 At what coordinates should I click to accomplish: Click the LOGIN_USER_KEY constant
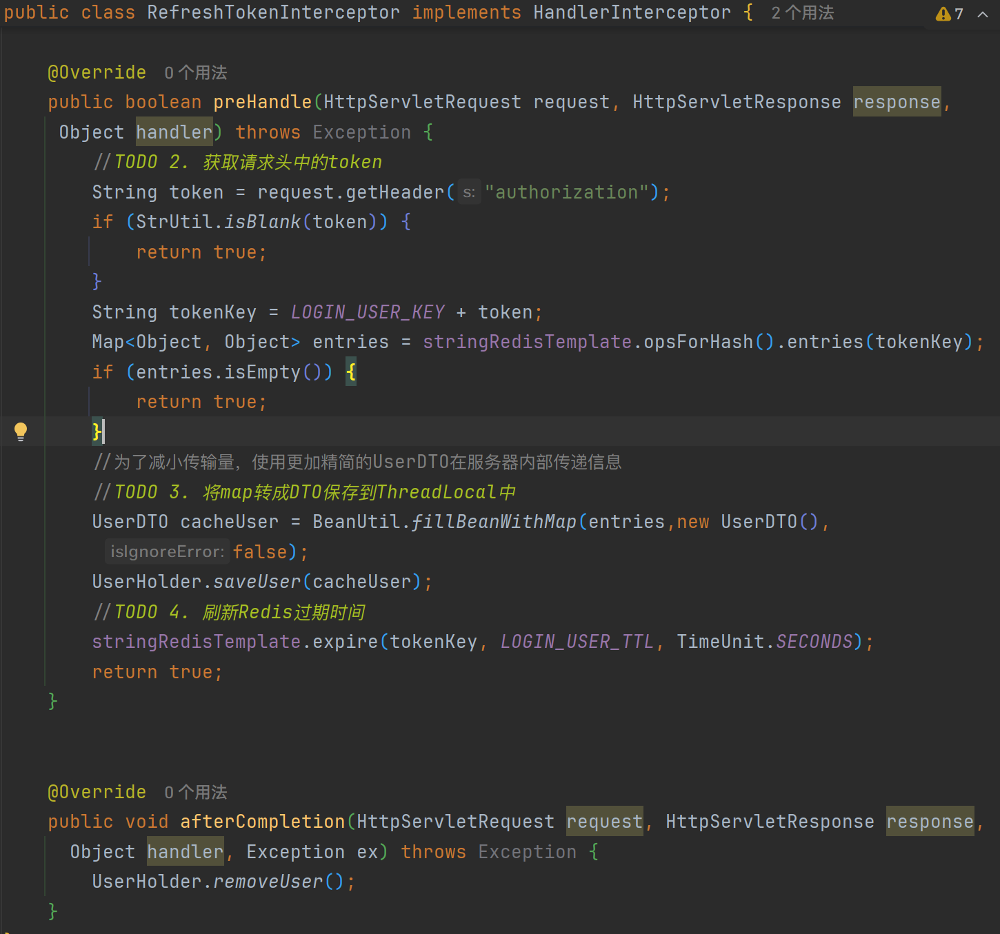coord(368,312)
